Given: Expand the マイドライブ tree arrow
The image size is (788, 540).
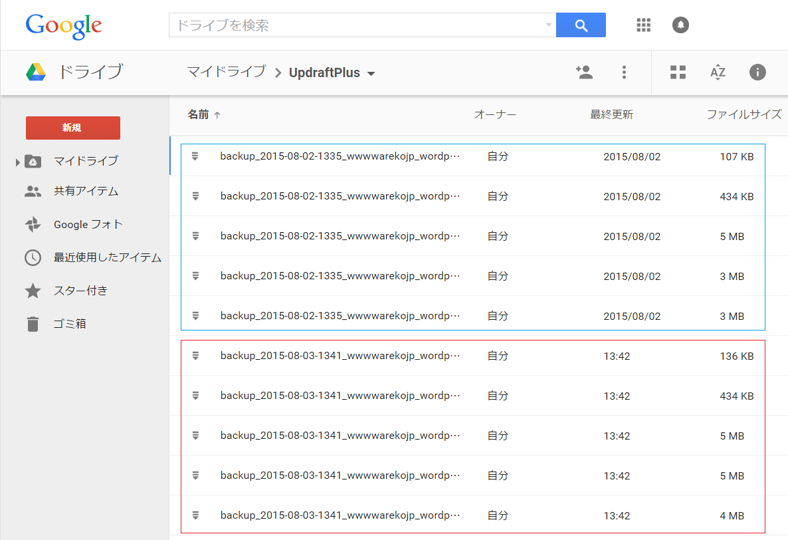Looking at the screenshot, I should pos(18,162).
